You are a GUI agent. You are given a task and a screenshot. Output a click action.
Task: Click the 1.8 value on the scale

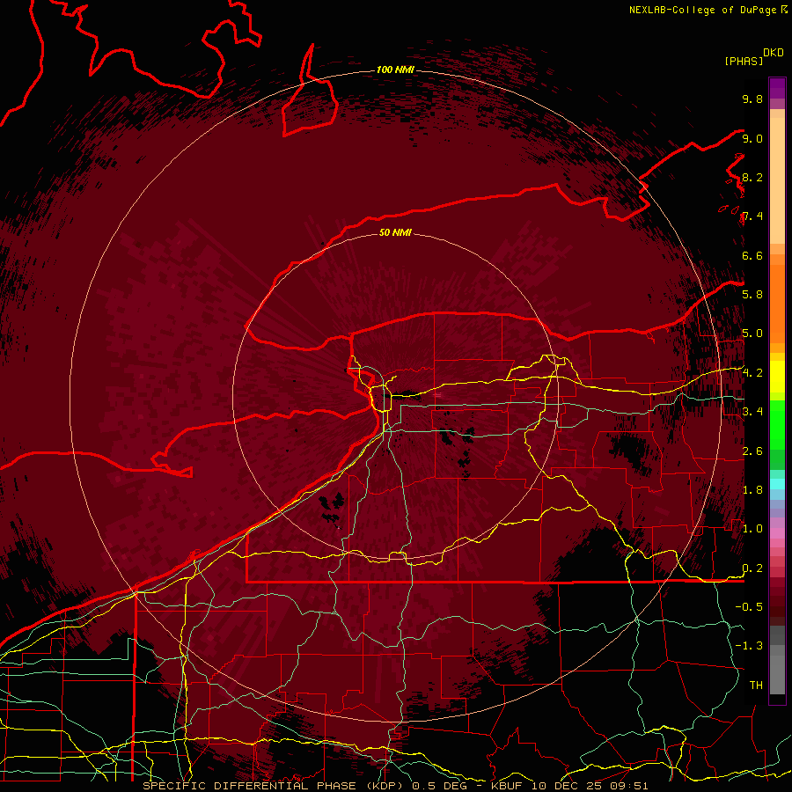(x=752, y=490)
